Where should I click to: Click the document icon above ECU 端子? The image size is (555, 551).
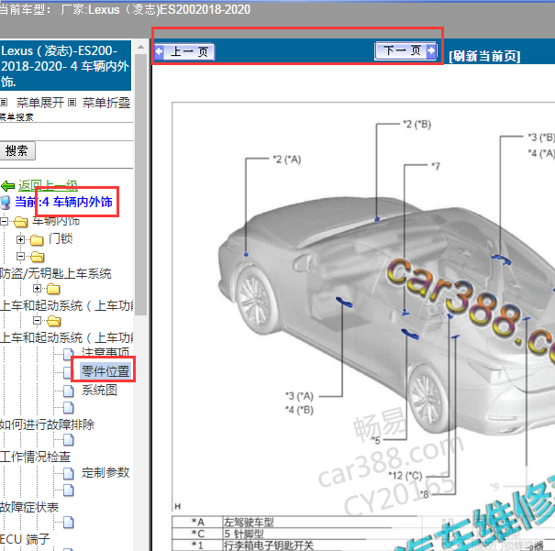coord(69,523)
